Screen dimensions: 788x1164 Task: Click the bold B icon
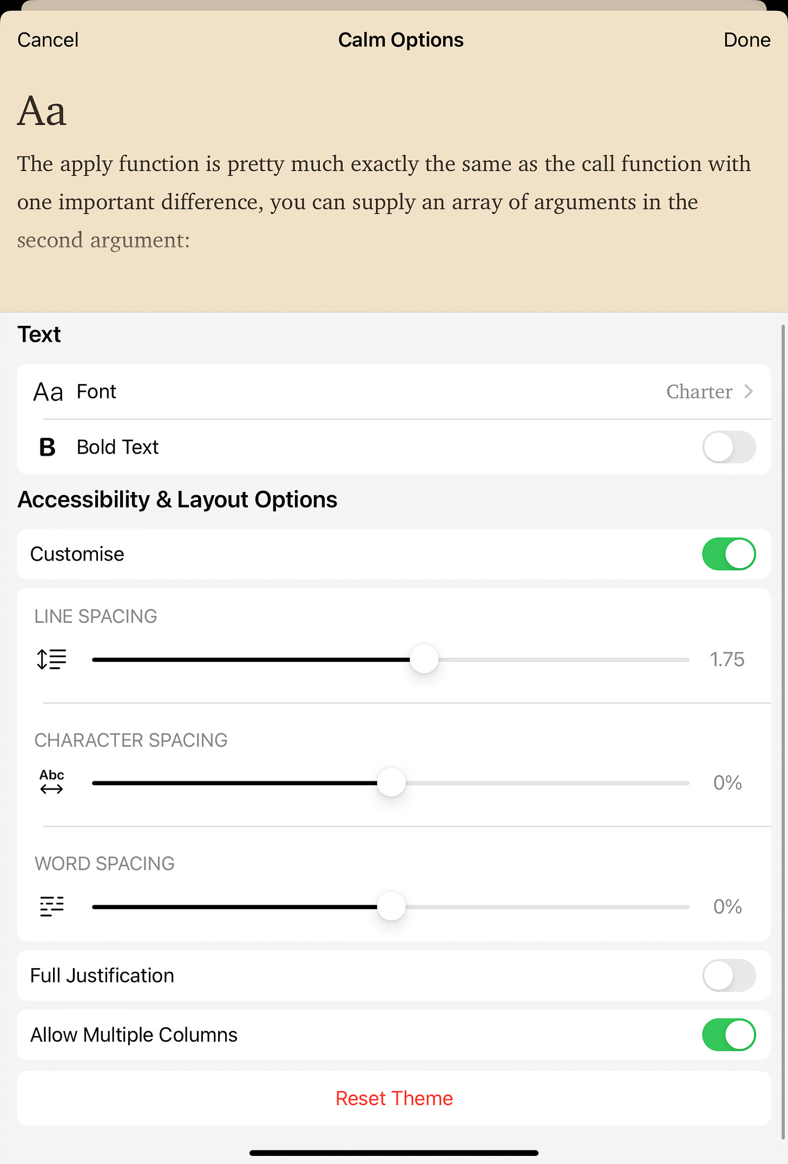pyautogui.click(x=48, y=448)
